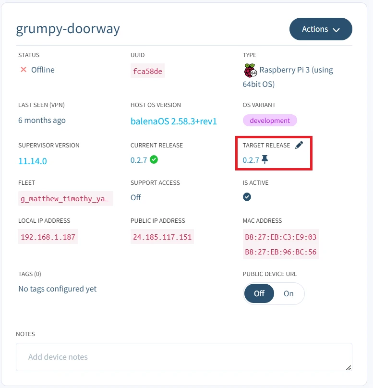Select Off on Public Device URL toggle
The image size is (373, 388).
(259, 293)
